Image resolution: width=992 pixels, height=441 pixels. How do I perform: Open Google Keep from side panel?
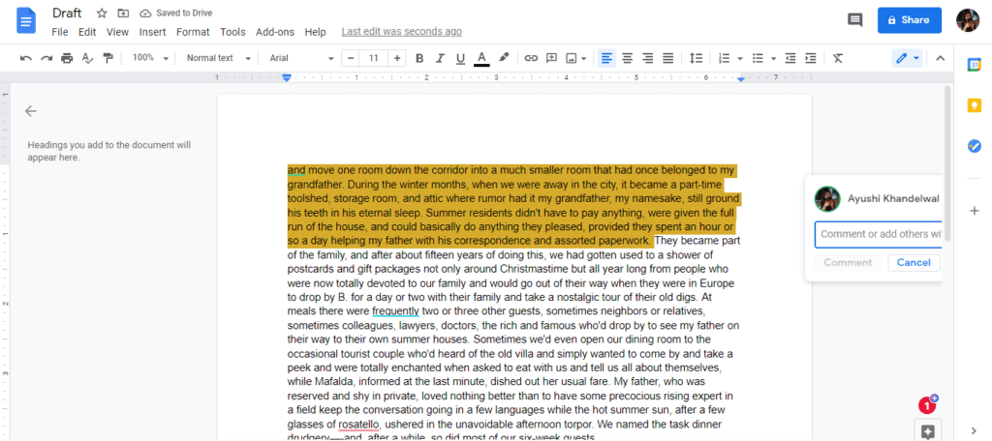pos(975,105)
